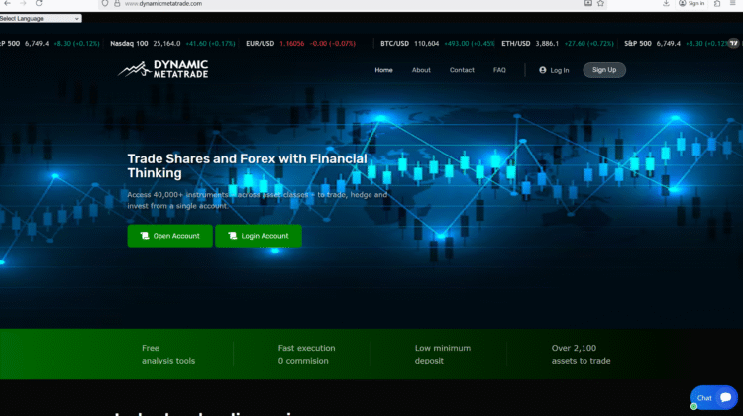Screen dimensions: 743x416
Task: Select the Contact navigation link
Action: click(x=462, y=70)
